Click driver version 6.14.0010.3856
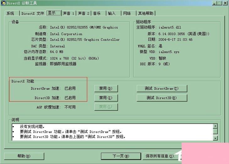 172,34
